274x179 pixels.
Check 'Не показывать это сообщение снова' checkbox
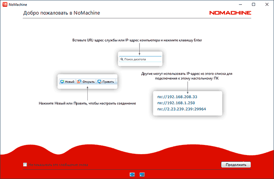[25, 165]
